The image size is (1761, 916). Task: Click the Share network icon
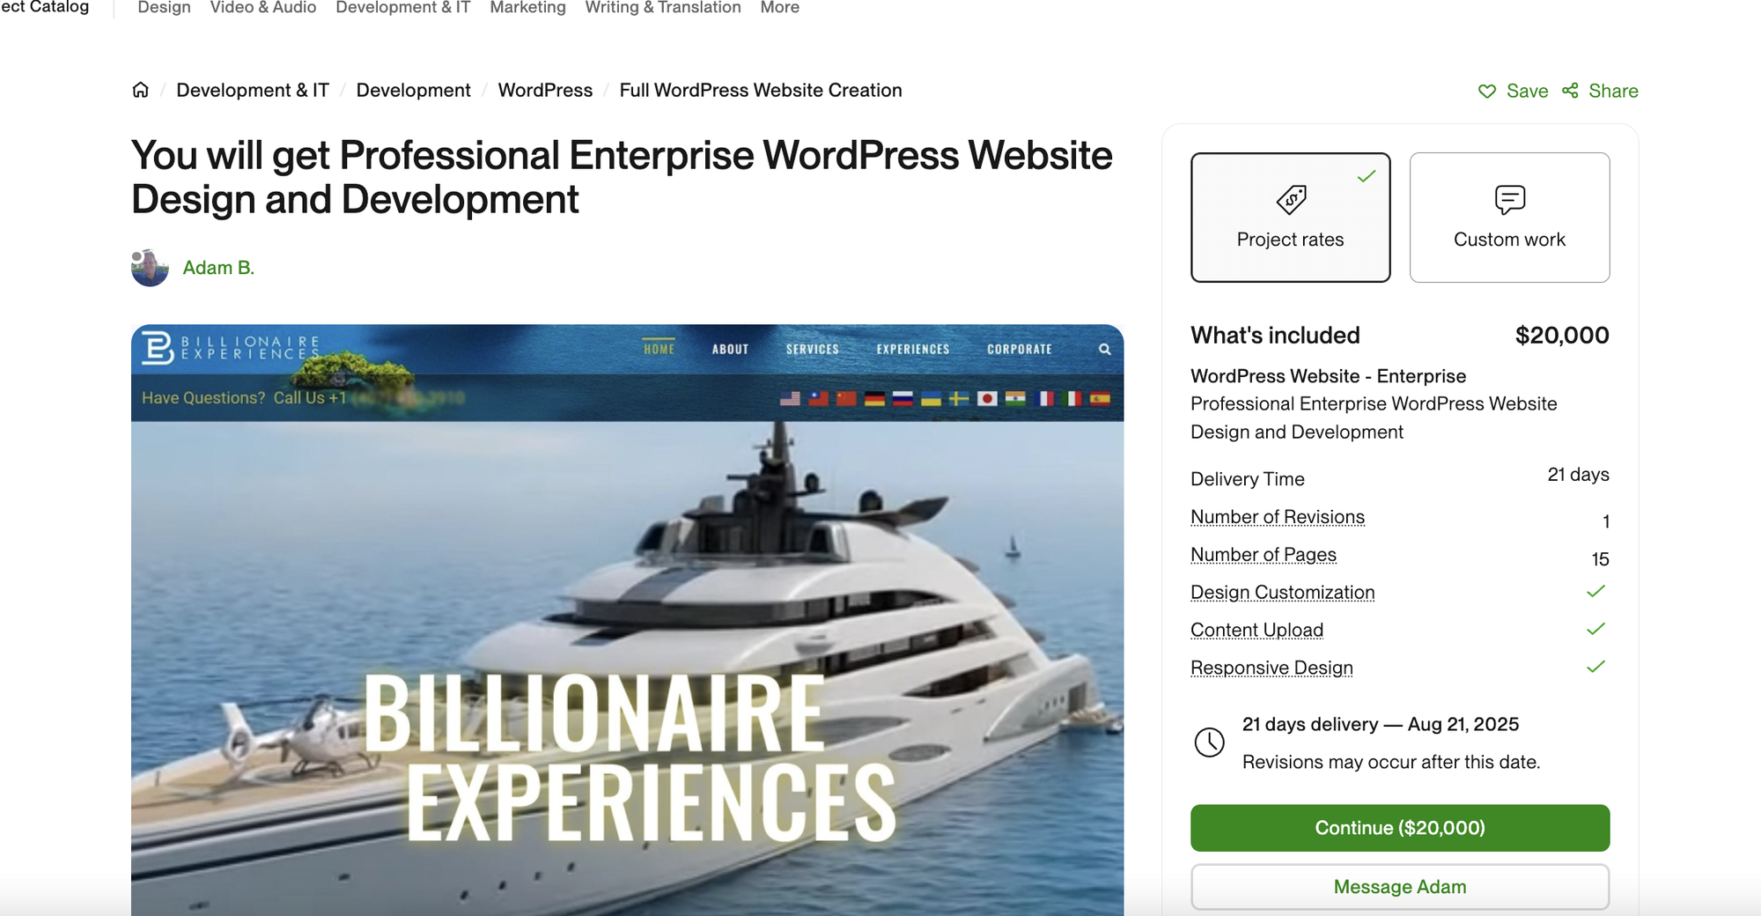click(x=1570, y=91)
